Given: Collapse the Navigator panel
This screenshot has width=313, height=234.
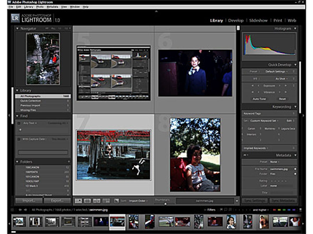Looking at the screenshot, I should [x=17, y=29].
